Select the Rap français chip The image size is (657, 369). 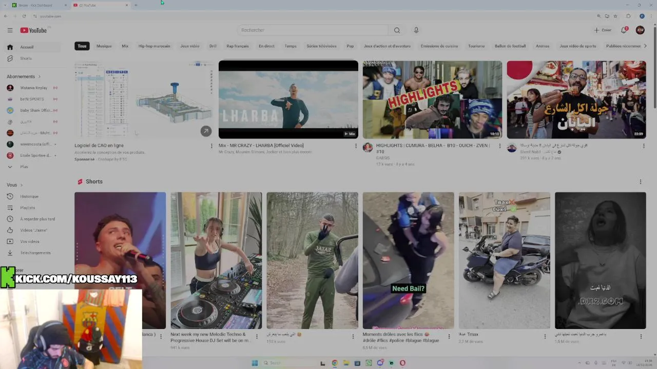pyautogui.click(x=238, y=46)
